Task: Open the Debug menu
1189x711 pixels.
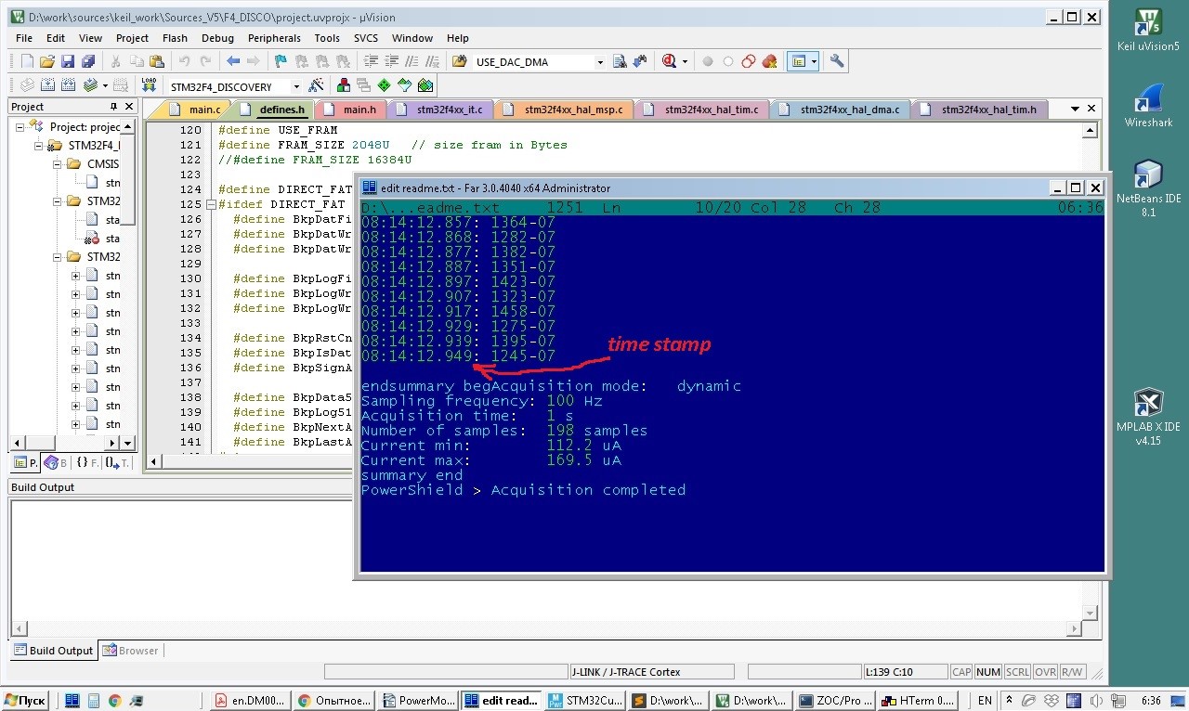Action: [x=217, y=38]
